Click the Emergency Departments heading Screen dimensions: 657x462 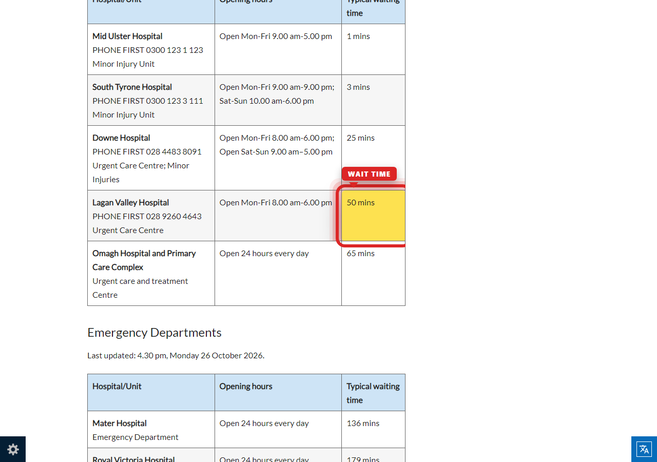[x=154, y=332]
